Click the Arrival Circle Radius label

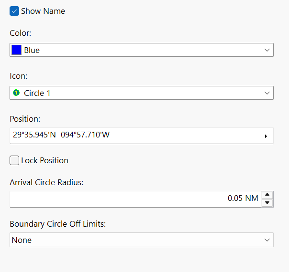click(x=46, y=182)
